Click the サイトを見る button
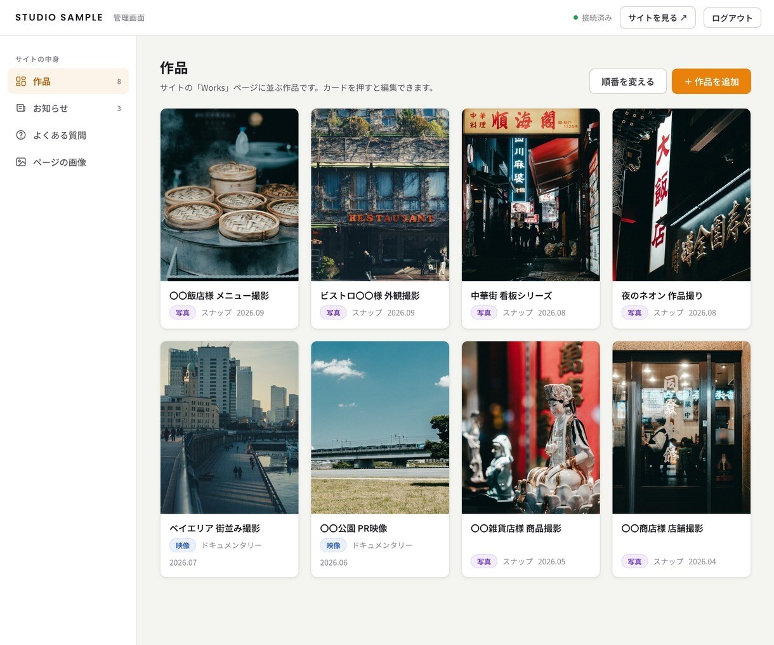Viewport: 774px width, 645px height. [x=657, y=18]
